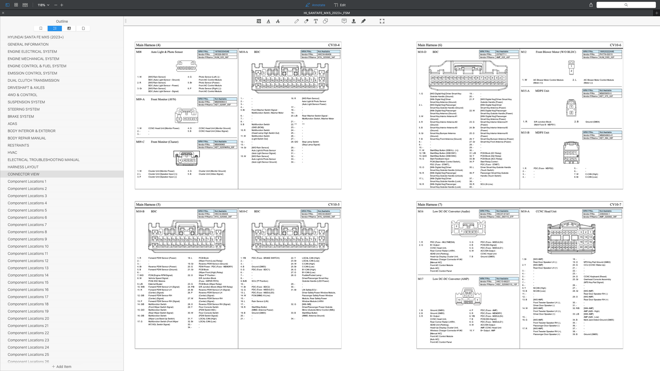Select the highlight text tool
This screenshot has height=371, width=660.
click(259, 21)
